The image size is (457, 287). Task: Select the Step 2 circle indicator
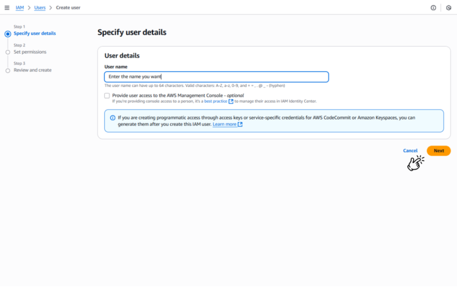click(x=8, y=52)
